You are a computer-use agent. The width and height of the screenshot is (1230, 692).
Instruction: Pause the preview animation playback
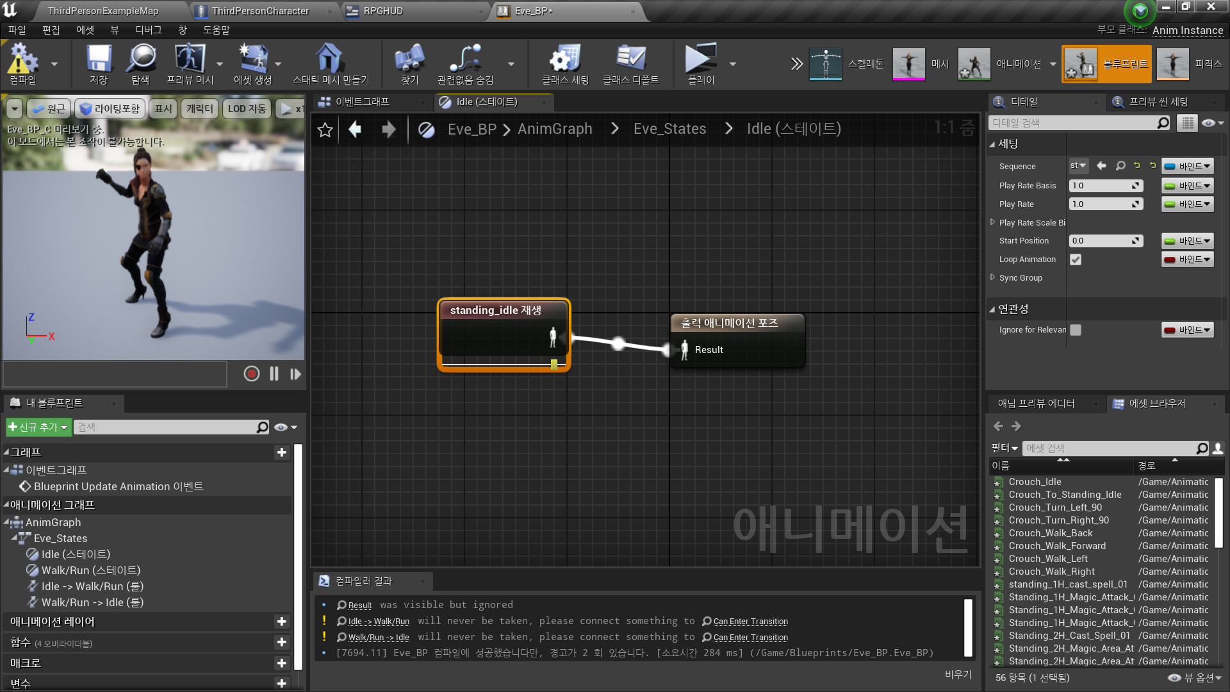[x=274, y=374]
